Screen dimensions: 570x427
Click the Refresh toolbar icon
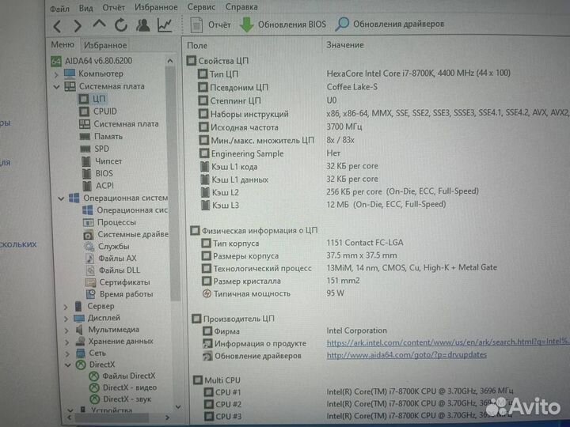tap(121, 25)
